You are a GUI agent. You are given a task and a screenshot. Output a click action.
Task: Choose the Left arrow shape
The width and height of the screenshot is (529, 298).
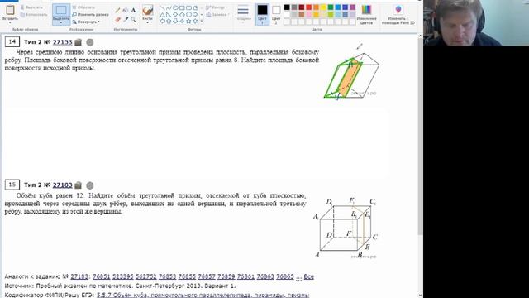163,21
